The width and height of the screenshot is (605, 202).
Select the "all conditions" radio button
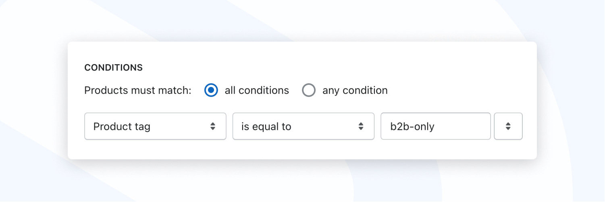pyautogui.click(x=211, y=90)
